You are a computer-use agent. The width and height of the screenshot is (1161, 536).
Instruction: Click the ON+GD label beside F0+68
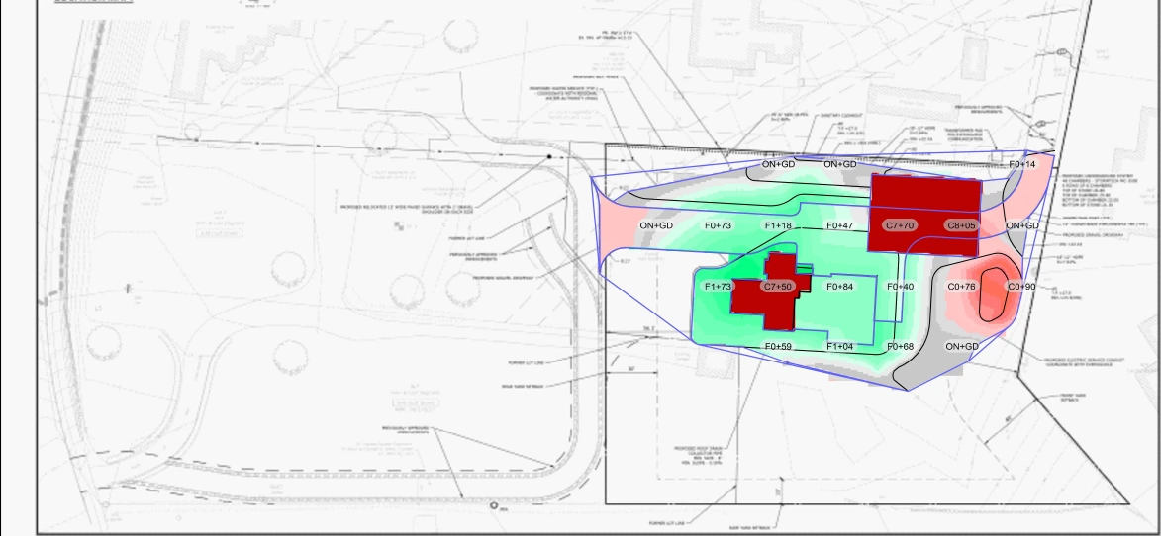click(962, 347)
